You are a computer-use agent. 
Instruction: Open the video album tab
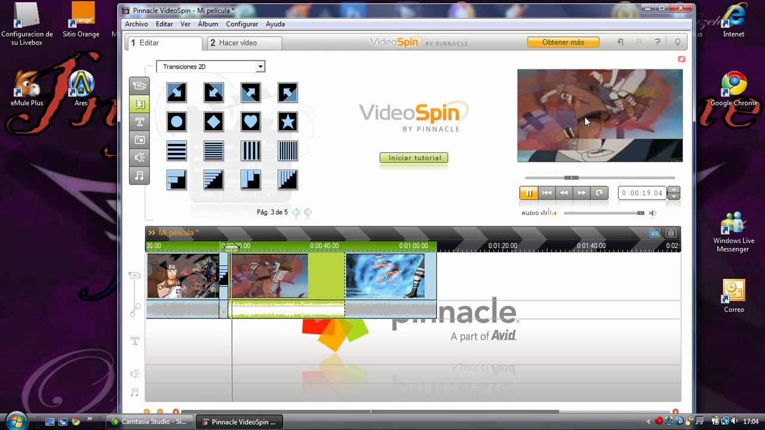pos(139,85)
